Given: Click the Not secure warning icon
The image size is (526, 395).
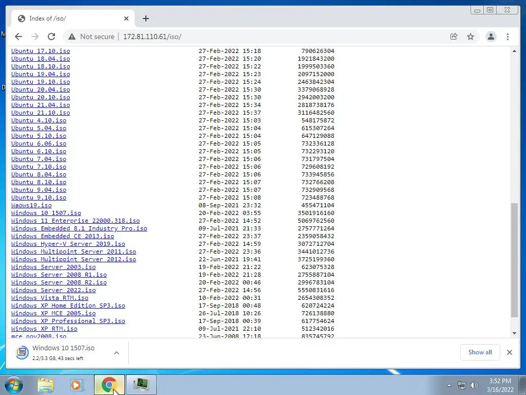Looking at the screenshot, I should pyautogui.click(x=72, y=37).
